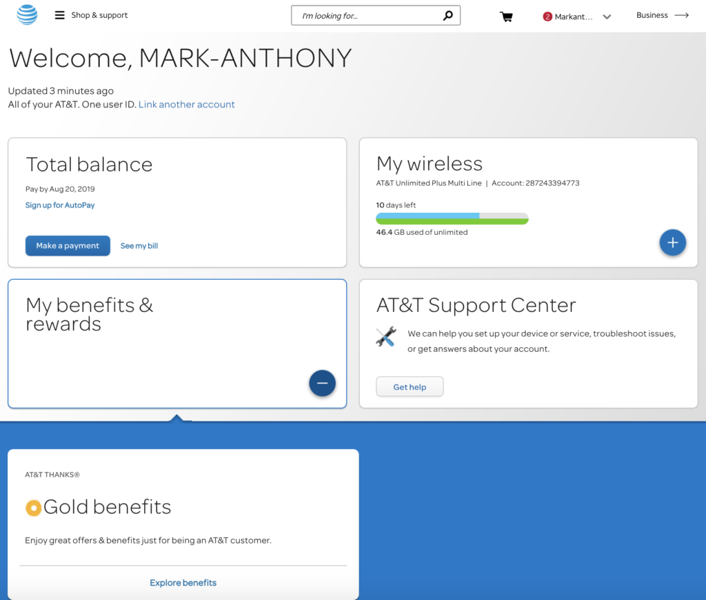Click the red notification badge showing 2
This screenshot has height=600, width=706.
[x=547, y=17]
